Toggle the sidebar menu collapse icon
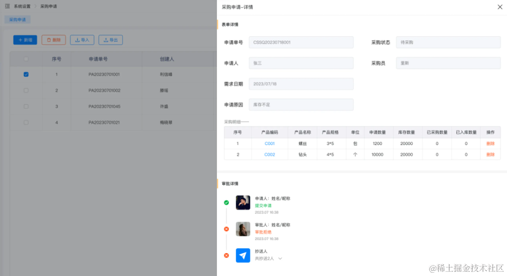507x276 pixels. tap(7, 6)
